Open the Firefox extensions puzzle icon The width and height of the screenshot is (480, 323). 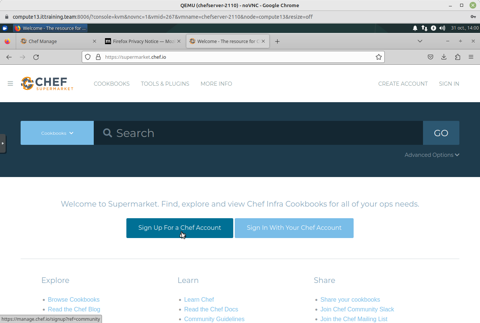click(457, 57)
